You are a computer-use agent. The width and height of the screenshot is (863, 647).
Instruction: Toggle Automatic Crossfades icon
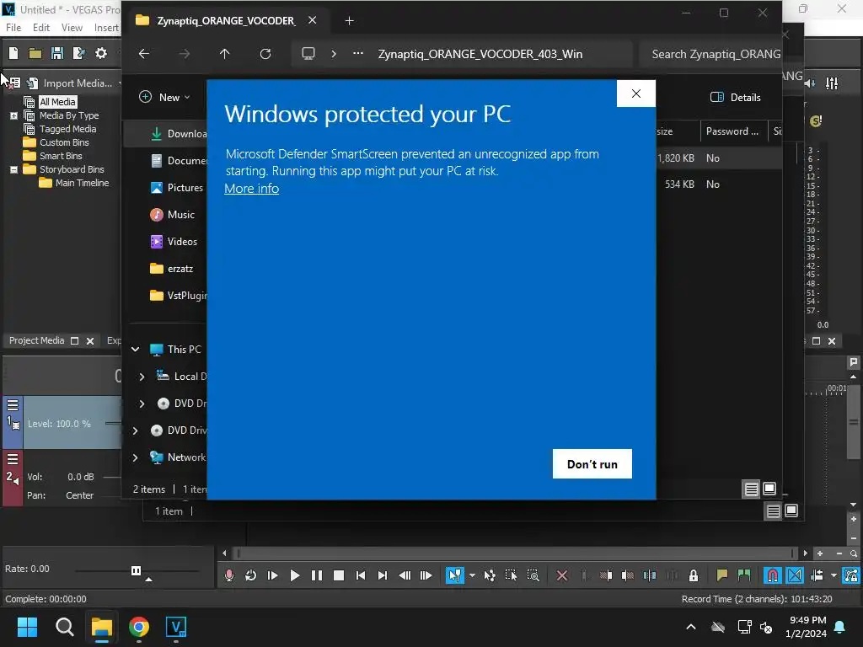pyautogui.click(x=795, y=575)
